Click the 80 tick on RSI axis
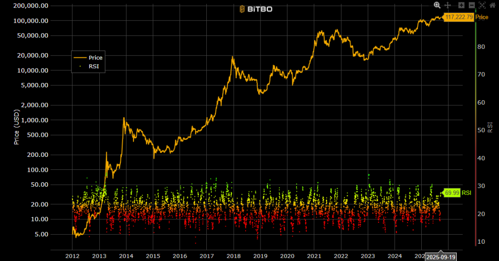 pos(481,47)
